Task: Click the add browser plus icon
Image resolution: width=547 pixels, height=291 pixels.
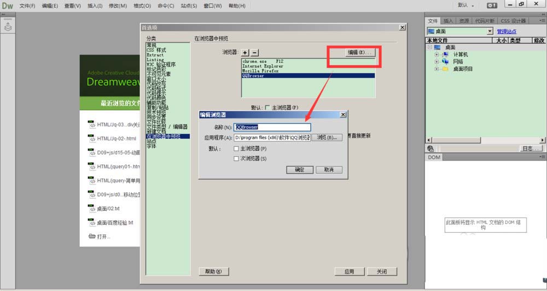Action: 245,52
